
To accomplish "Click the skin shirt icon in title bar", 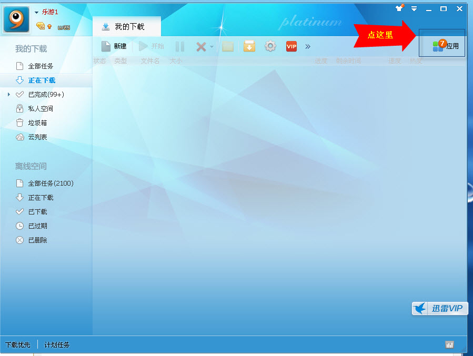I will pyautogui.click(x=399, y=8).
